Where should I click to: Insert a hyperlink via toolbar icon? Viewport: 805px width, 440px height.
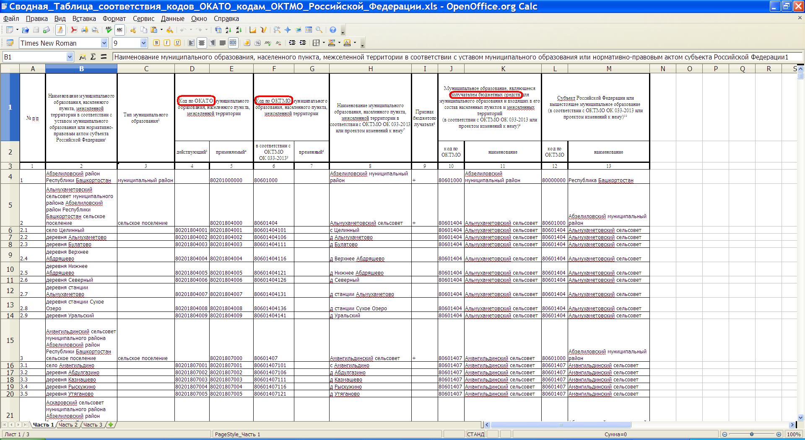pyautogui.click(x=218, y=30)
